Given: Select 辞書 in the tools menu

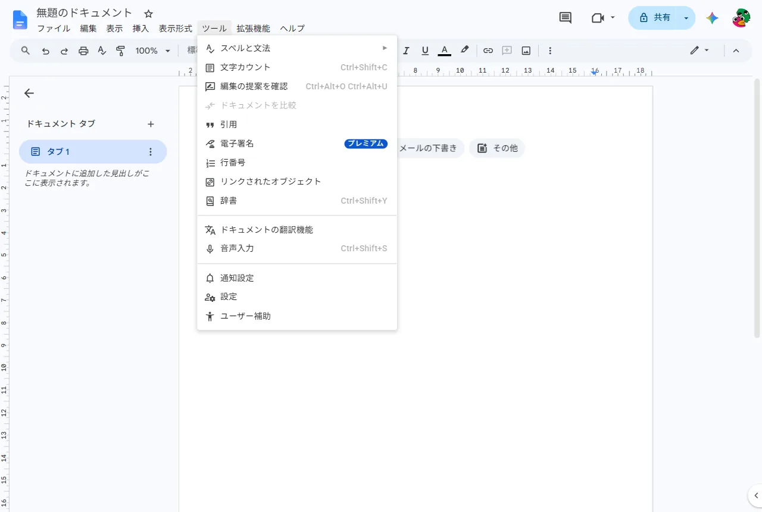Looking at the screenshot, I should [x=297, y=201].
